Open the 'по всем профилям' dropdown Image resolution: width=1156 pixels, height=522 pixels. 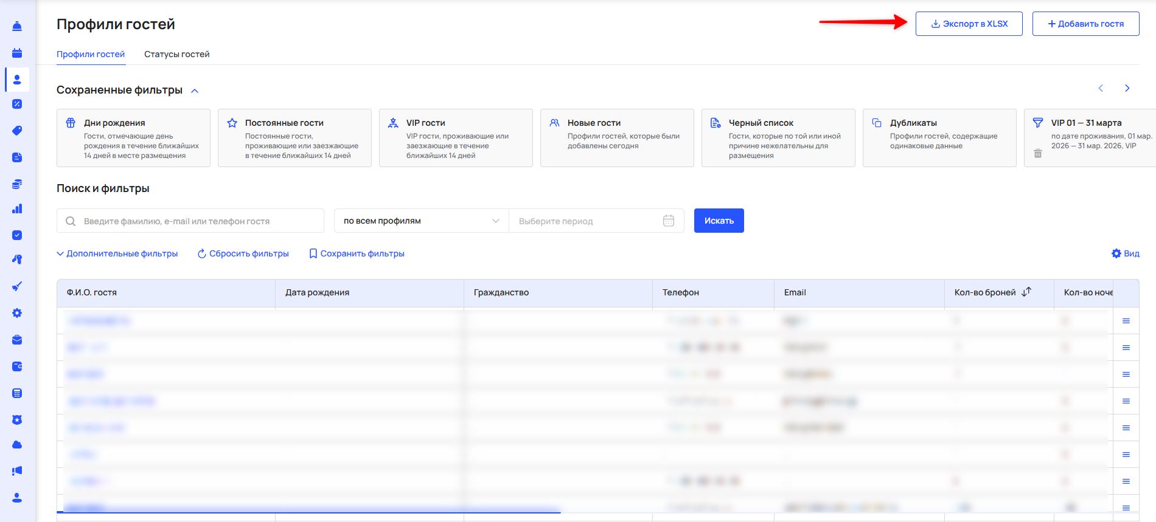click(x=421, y=221)
